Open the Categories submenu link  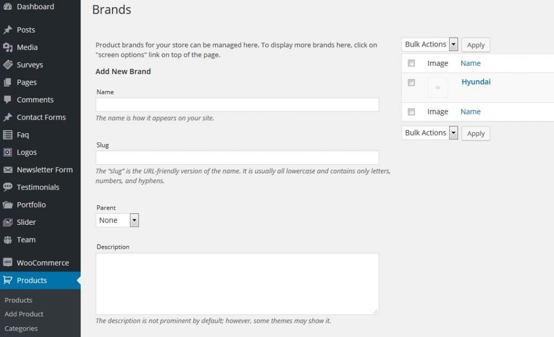(21, 328)
